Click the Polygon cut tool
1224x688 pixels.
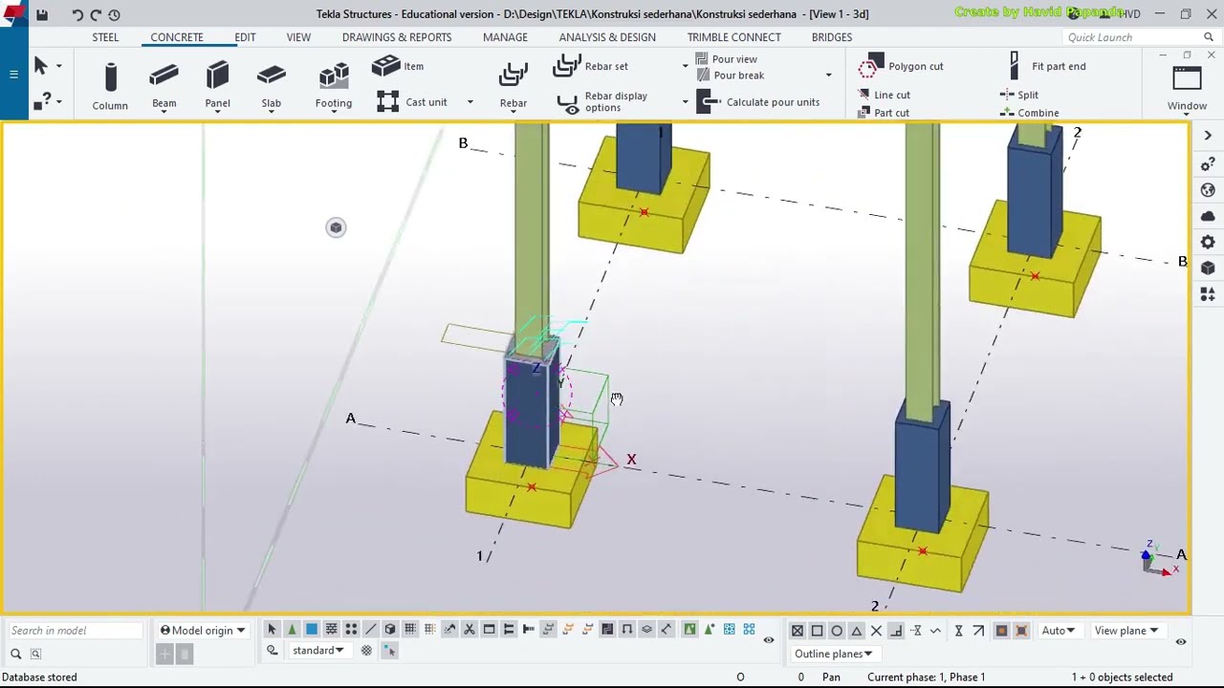pos(901,67)
